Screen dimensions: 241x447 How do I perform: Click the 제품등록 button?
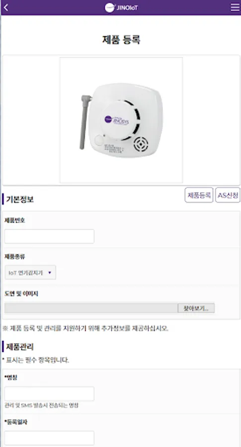click(x=199, y=195)
